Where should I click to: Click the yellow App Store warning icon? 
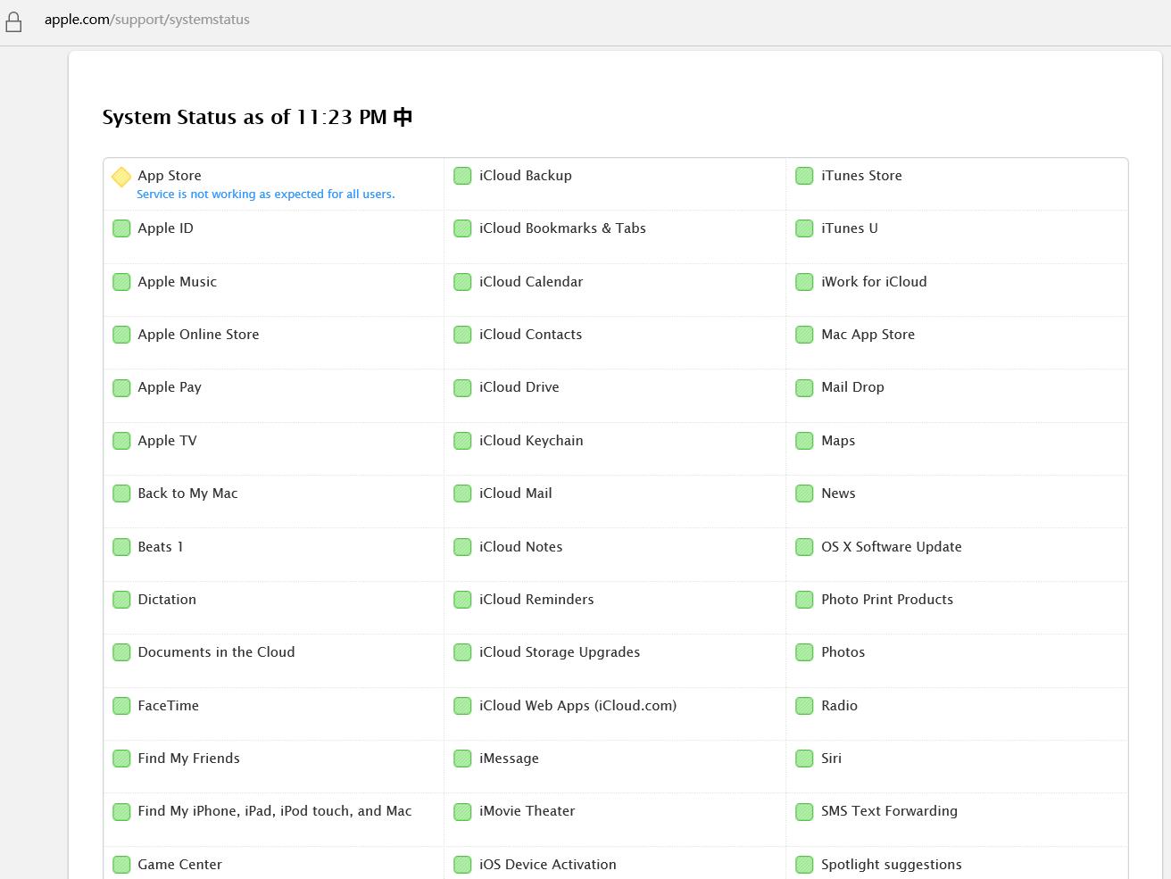(121, 177)
